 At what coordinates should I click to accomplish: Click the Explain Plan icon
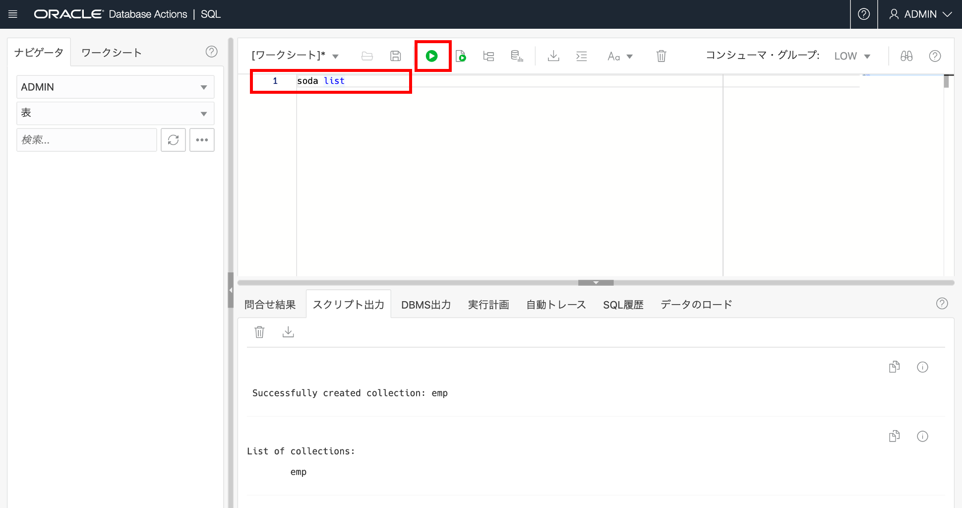pyautogui.click(x=488, y=56)
